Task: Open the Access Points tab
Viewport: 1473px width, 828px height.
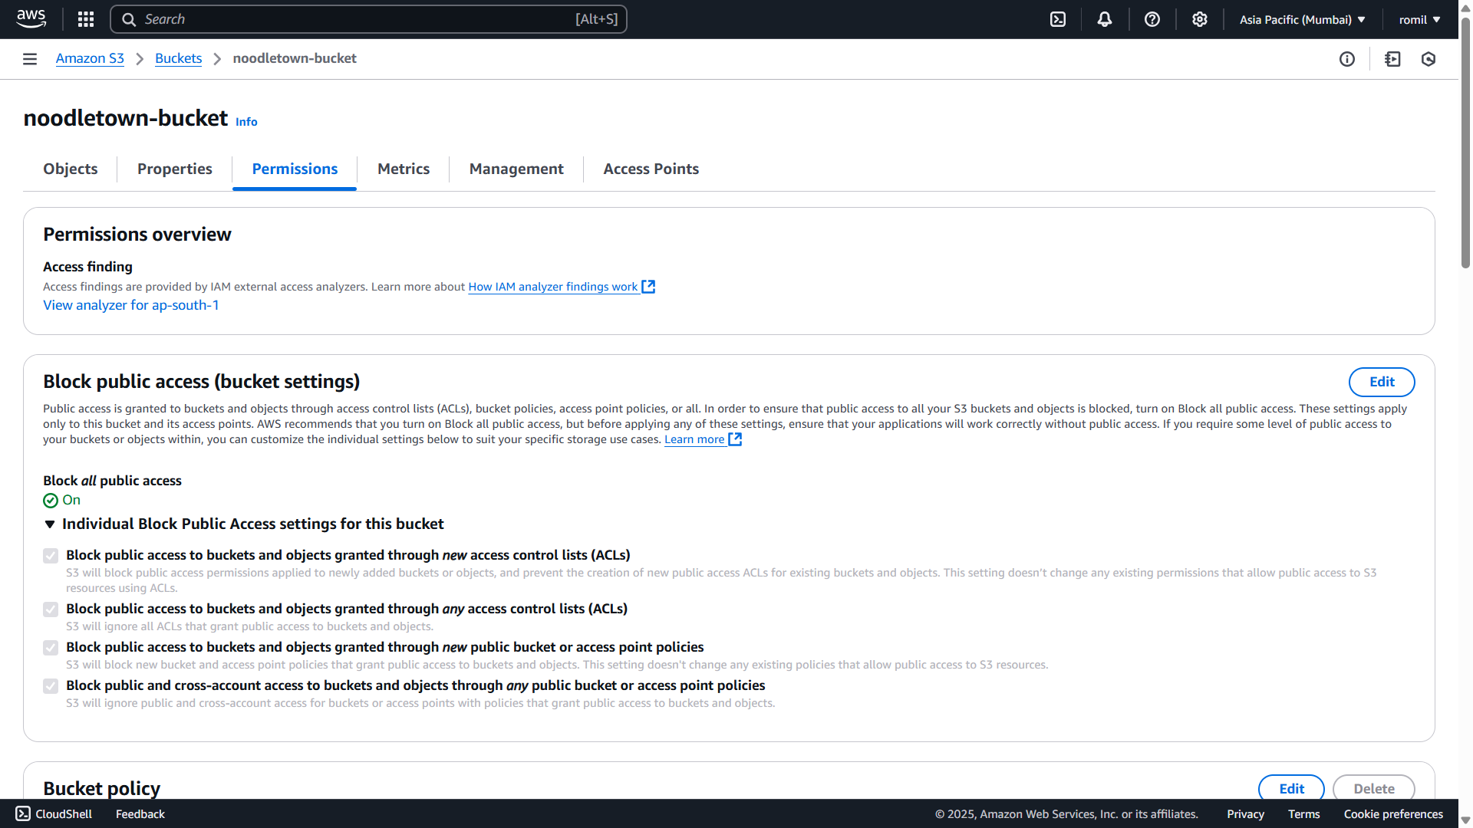Action: click(x=651, y=169)
